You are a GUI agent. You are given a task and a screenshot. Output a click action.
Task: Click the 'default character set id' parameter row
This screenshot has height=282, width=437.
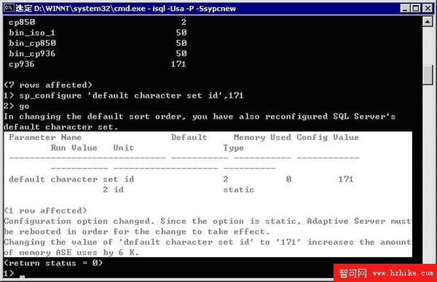click(71, 179)
